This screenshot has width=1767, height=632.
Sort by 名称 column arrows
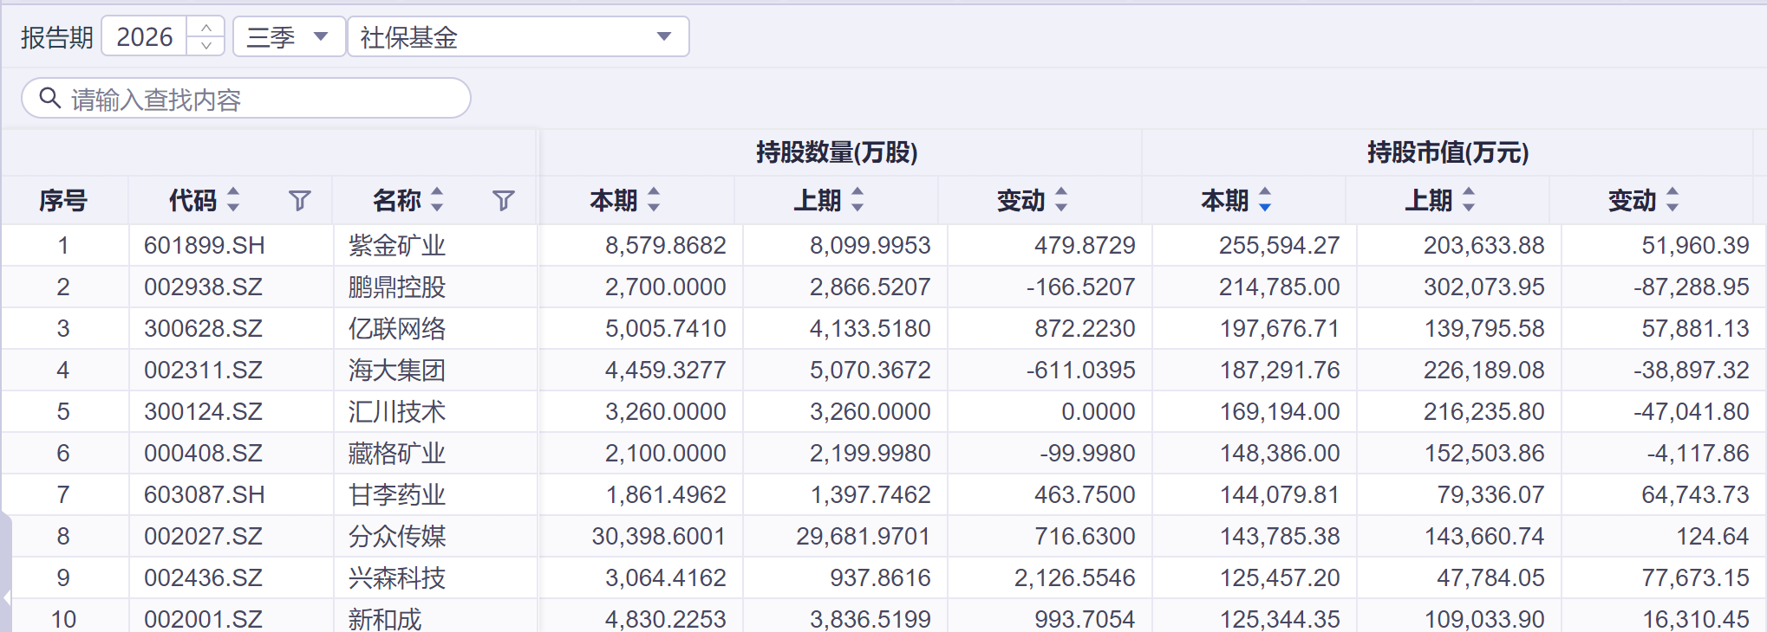437,200
